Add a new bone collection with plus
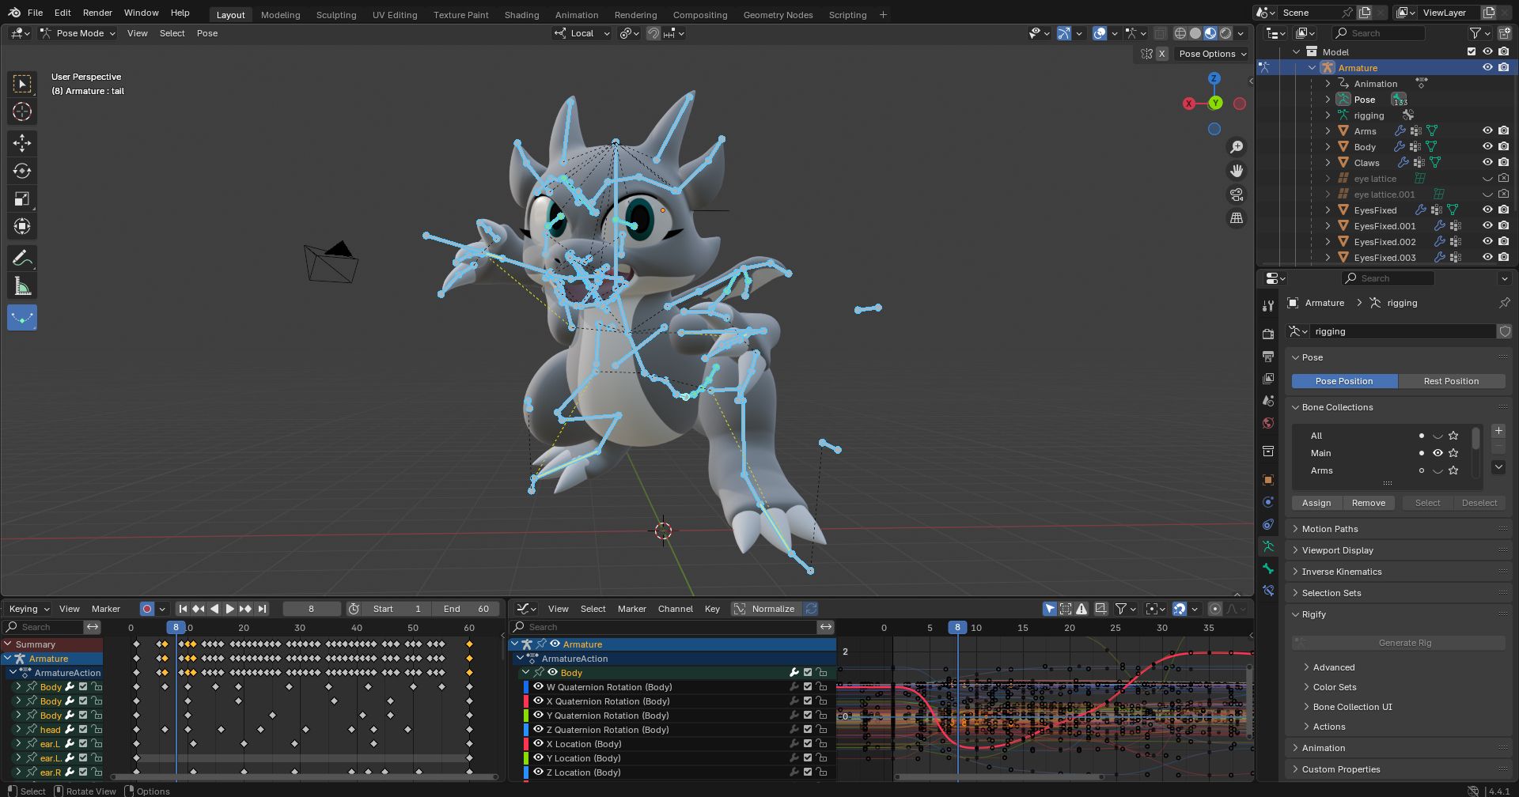This screenshot has height=797, width=1519. pyautogui.click(x=1498, y=431)
